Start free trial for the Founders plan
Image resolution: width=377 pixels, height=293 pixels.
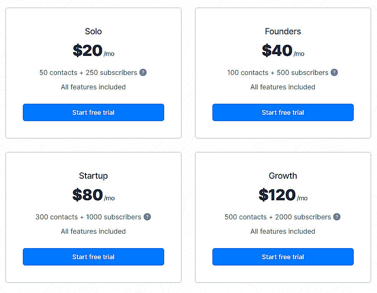coord(283,112)
